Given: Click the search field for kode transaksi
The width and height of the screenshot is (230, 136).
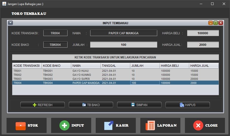Looking at the screenshot, I should pyautogui.click(x=115, y=57).
